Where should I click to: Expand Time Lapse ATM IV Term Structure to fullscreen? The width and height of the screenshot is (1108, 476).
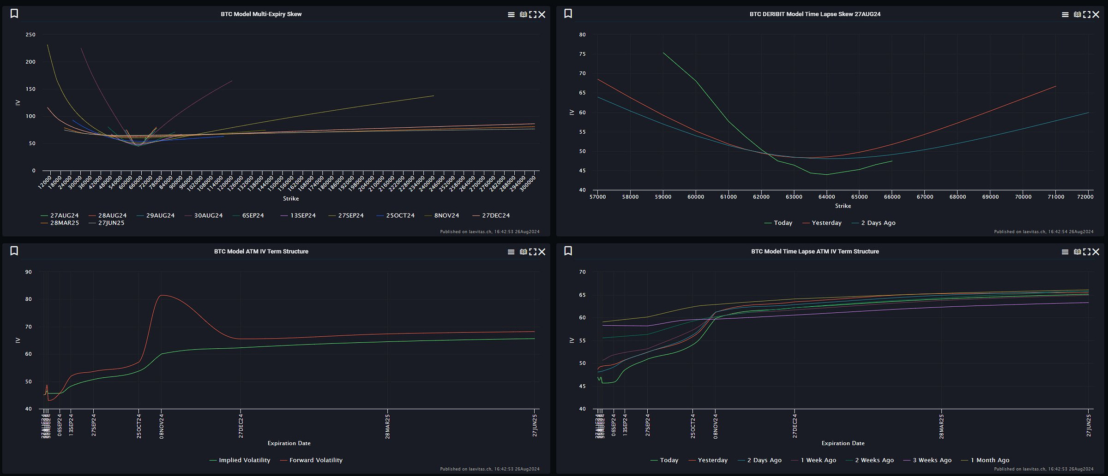pos(1087,252)
